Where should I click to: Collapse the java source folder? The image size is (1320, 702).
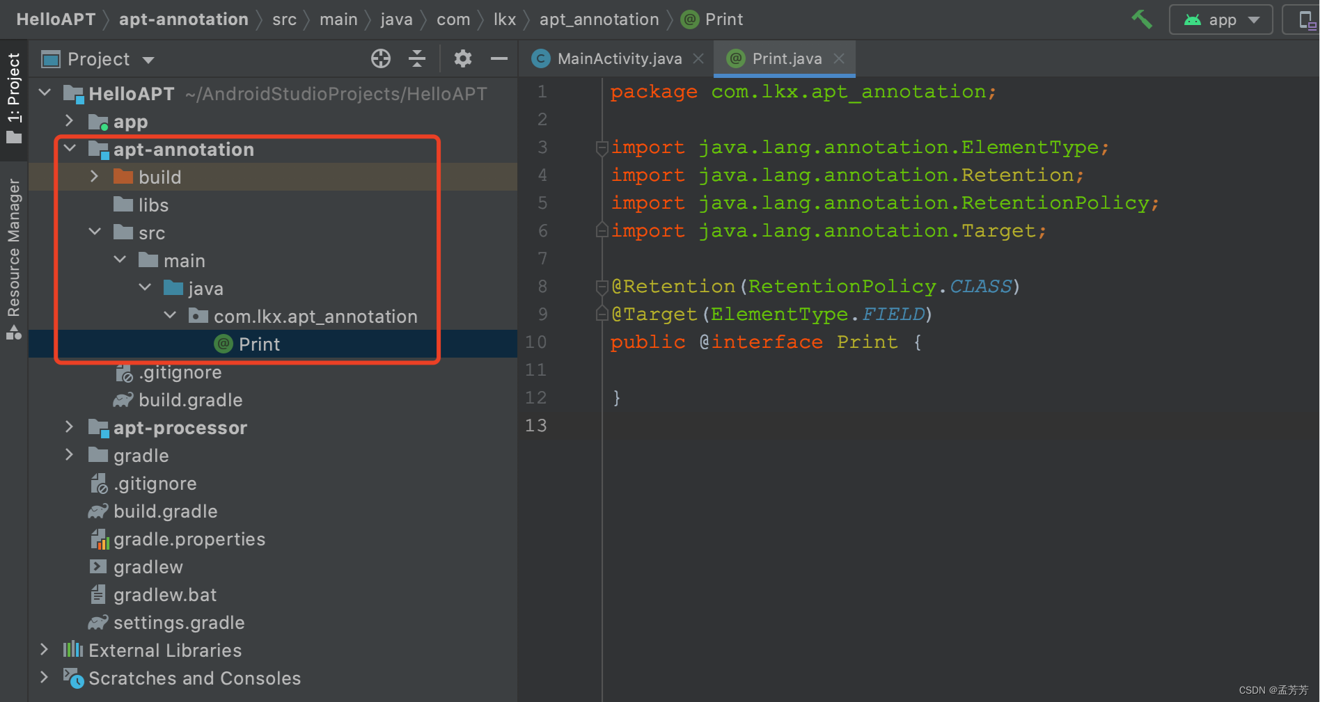145,288
